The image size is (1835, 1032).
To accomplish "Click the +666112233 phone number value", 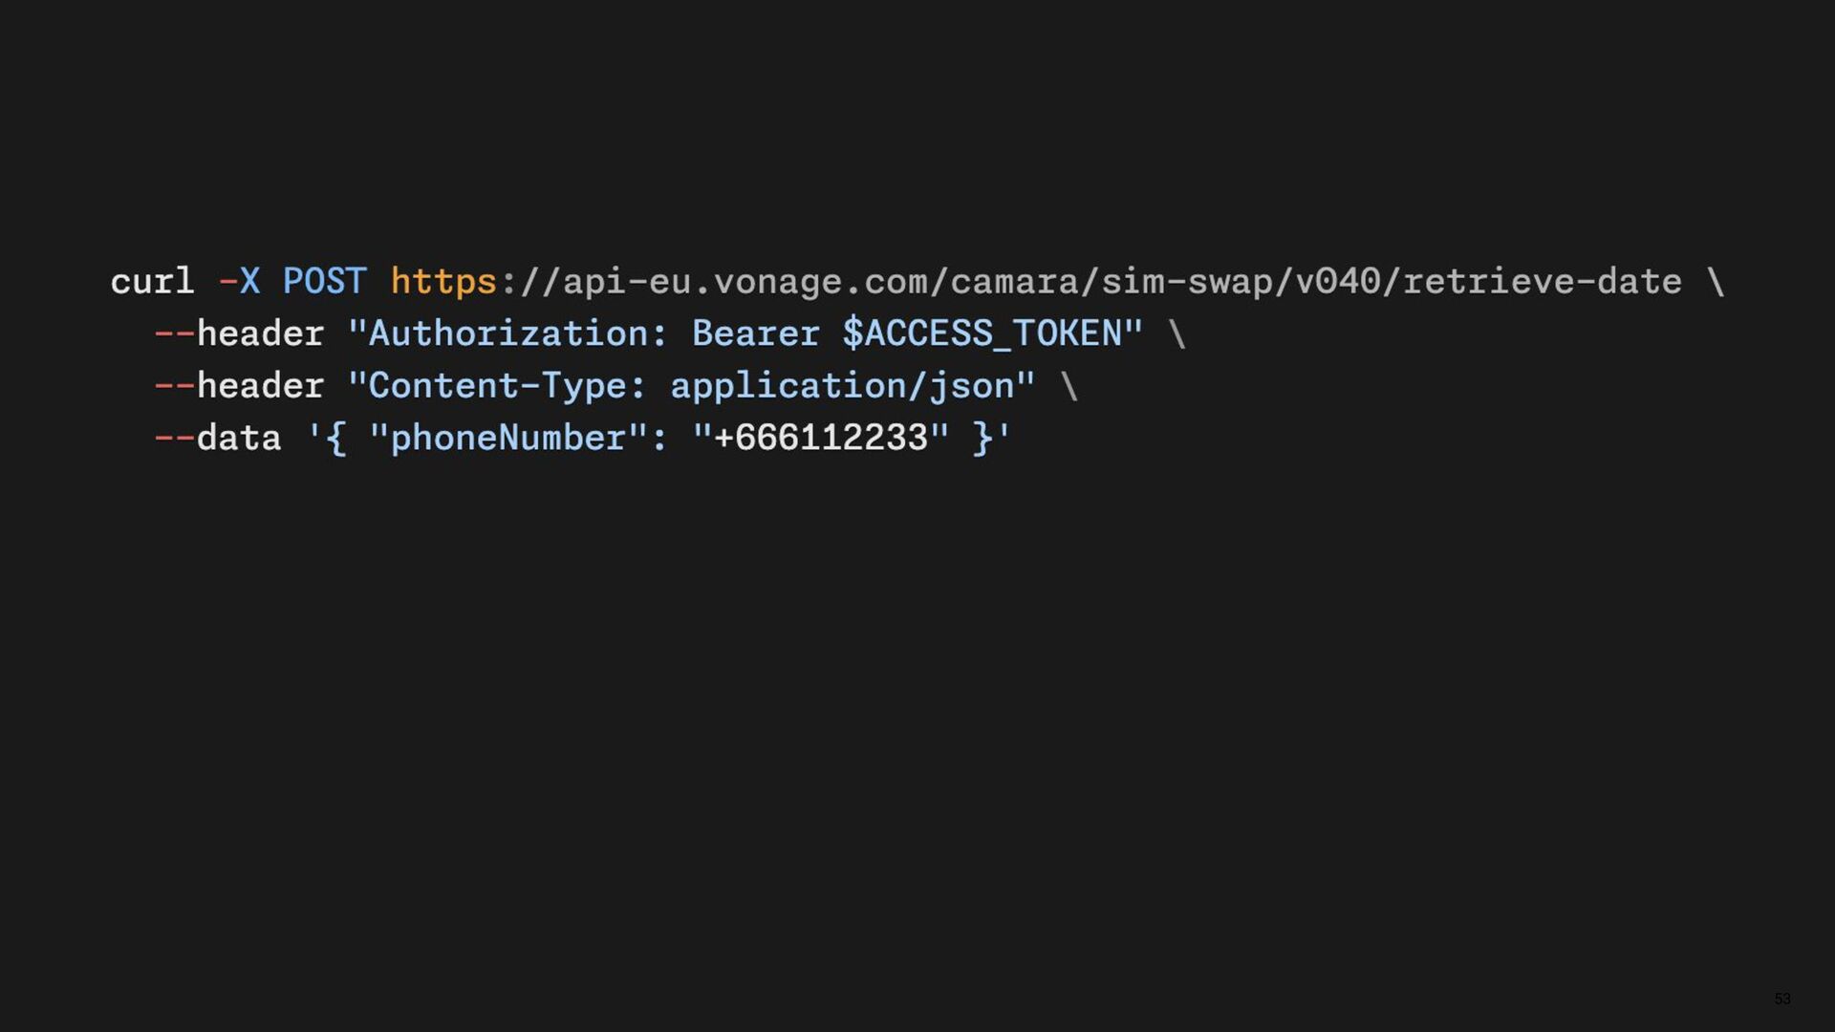I will click(x=820, y=438).
